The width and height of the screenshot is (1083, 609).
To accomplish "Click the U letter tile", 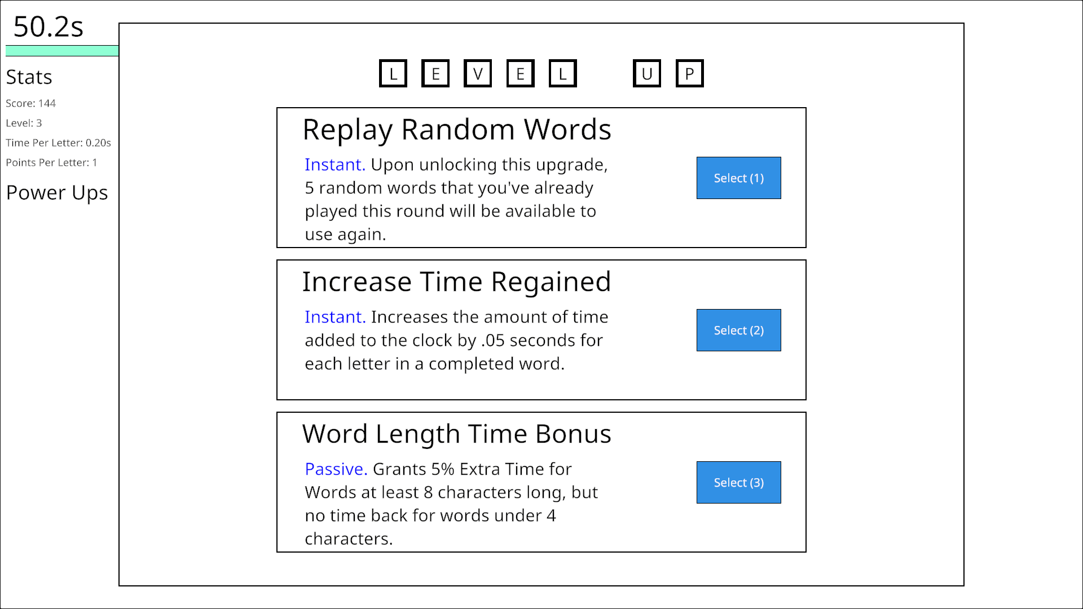I will pos(647,74).
